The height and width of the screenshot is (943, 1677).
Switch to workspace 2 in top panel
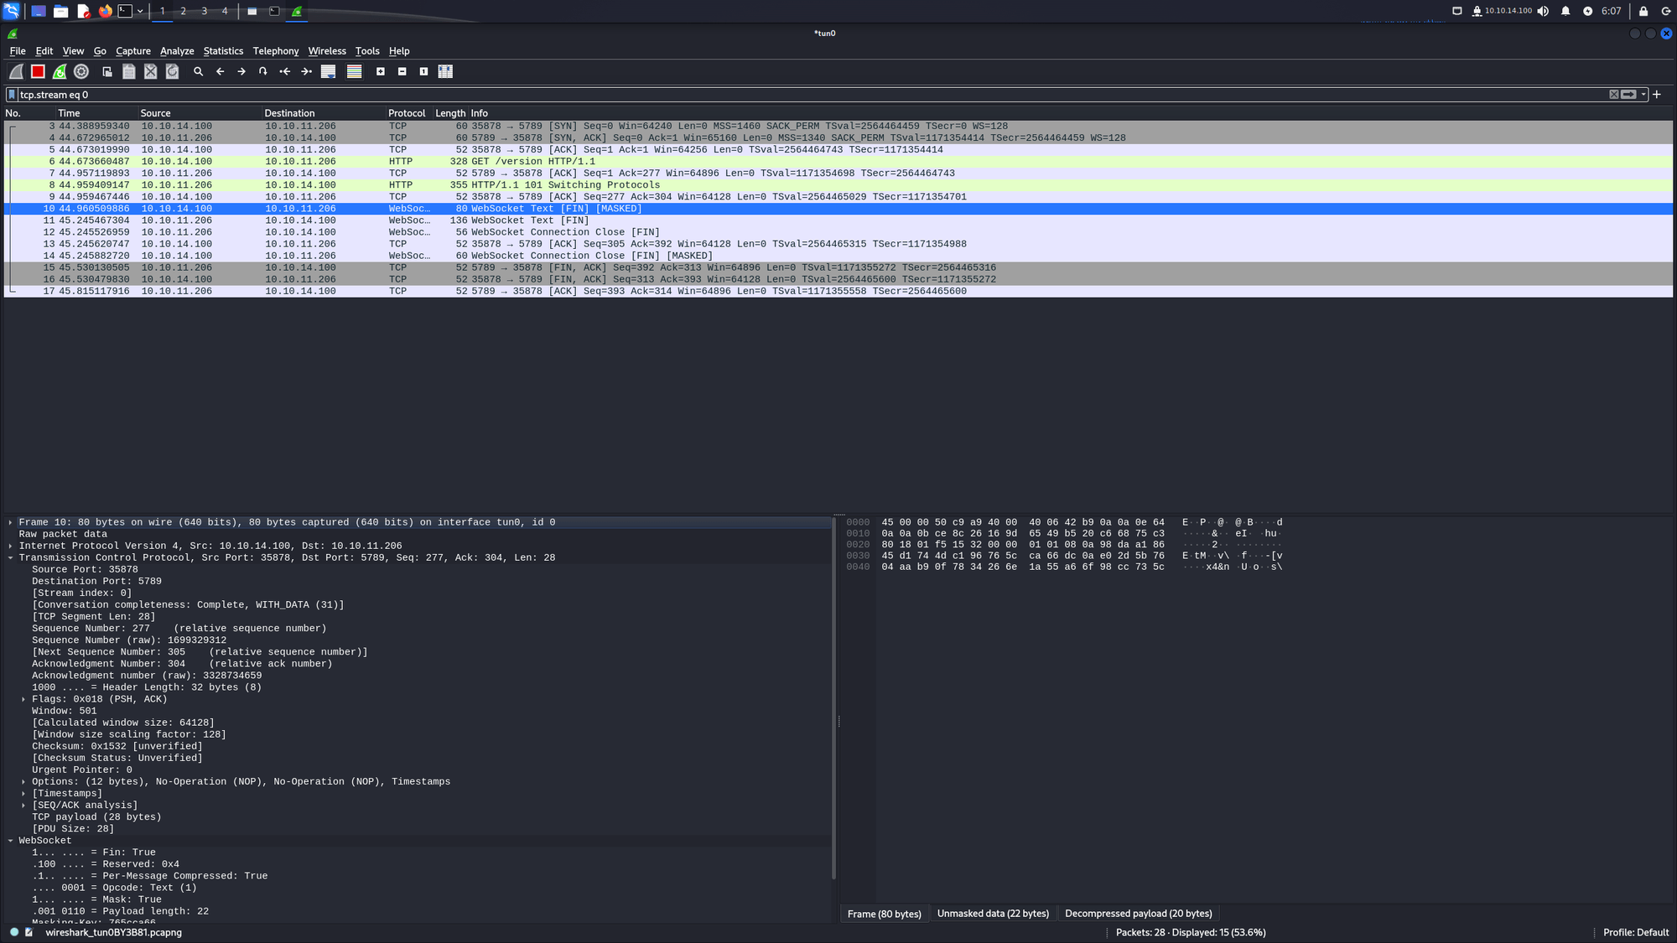point(183,11)
